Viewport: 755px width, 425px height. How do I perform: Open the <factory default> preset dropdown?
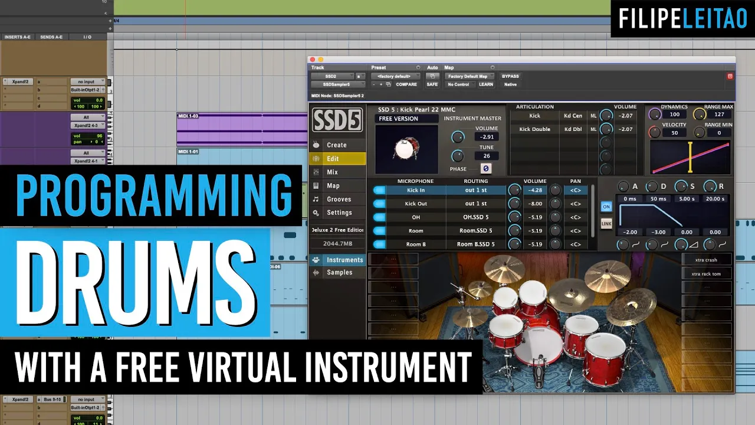point(396,76)
